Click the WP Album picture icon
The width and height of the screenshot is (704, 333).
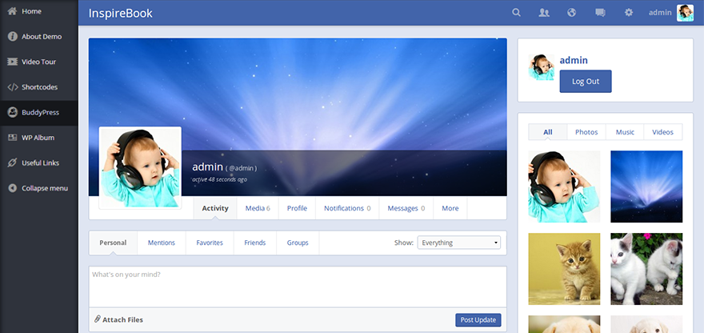pos(13,138)
